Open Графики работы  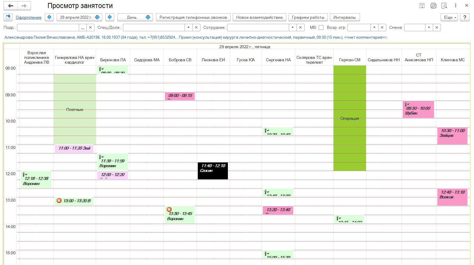click(308, 17)
